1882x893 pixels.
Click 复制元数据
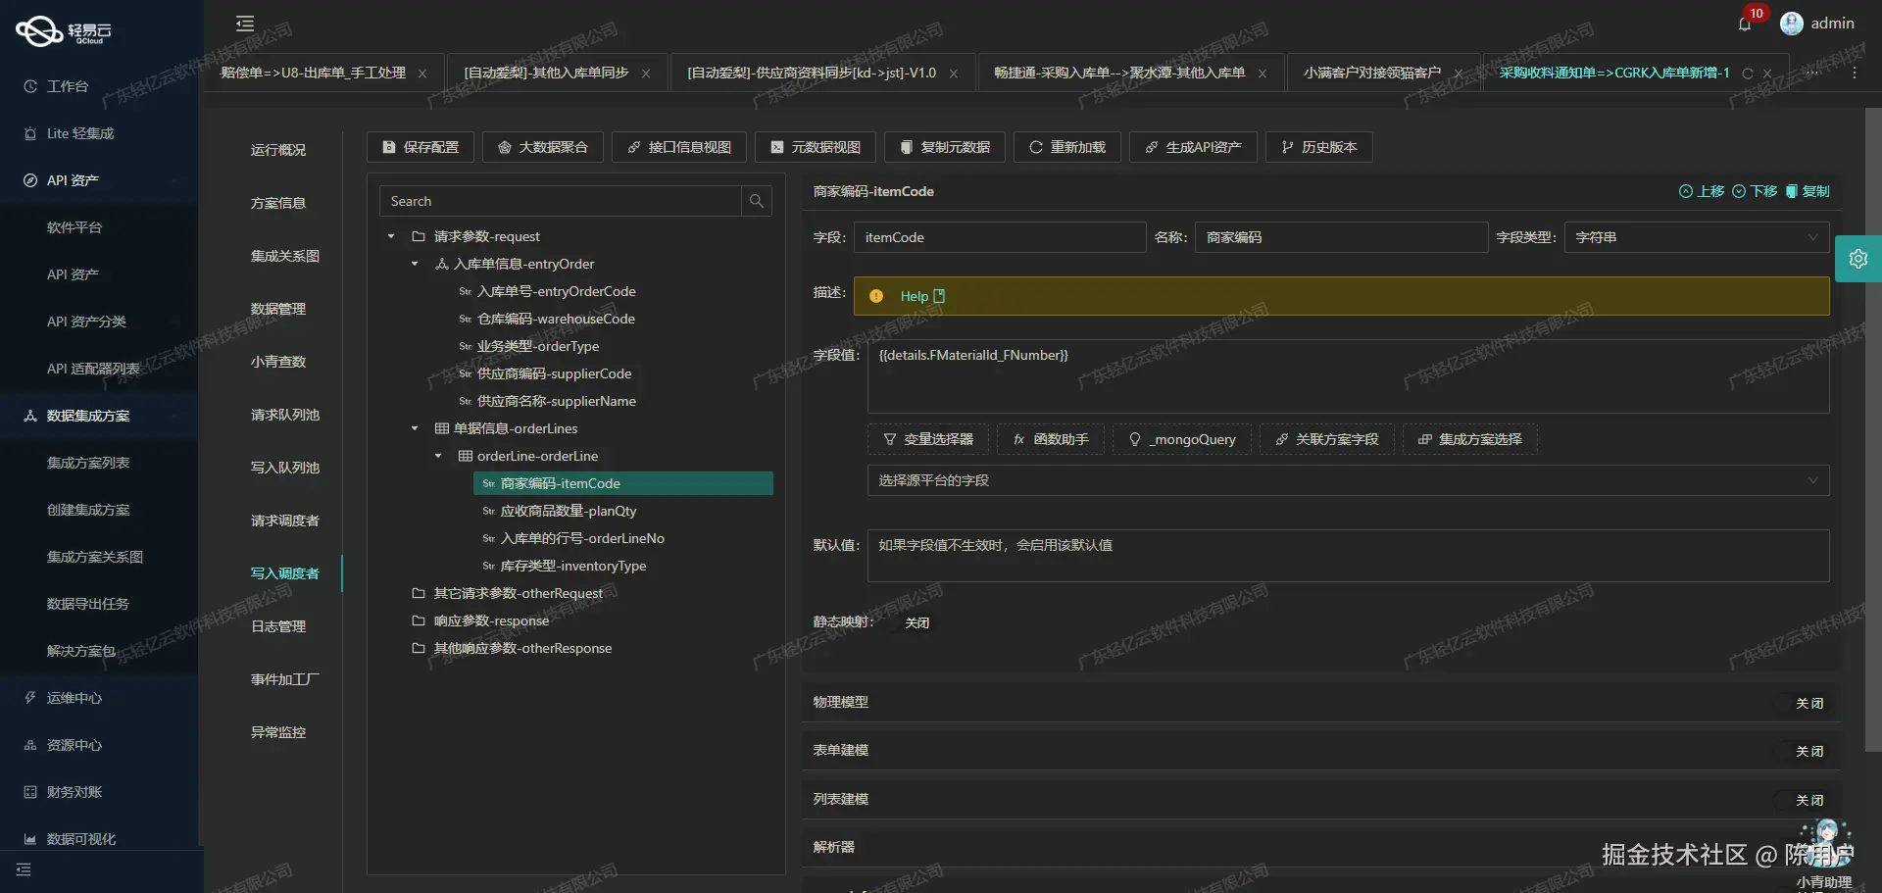coord(945,147)
